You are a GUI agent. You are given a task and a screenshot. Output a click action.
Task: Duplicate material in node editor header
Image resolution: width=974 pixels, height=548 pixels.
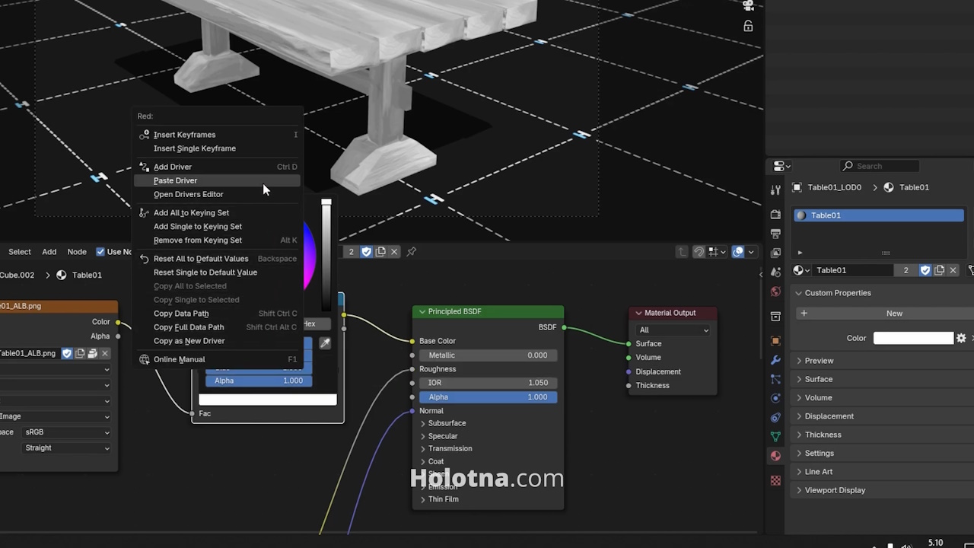click(x=380, y=251)
